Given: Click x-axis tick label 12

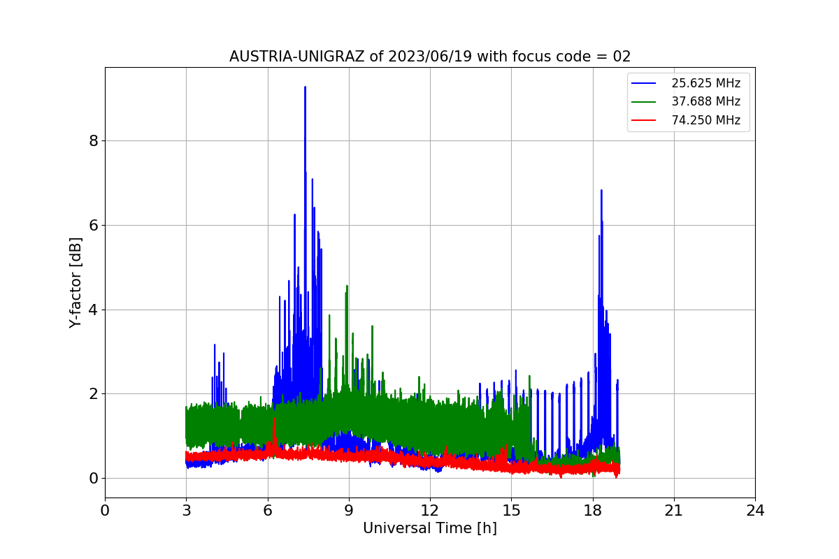Looking at the screenshot, I should [x=430, y=511].
